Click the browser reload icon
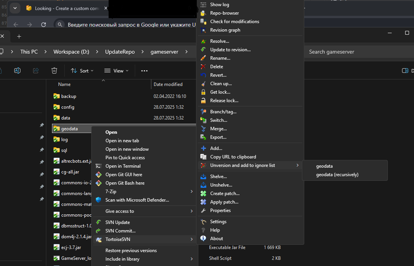The image size is (414, 266). [44, 25]
